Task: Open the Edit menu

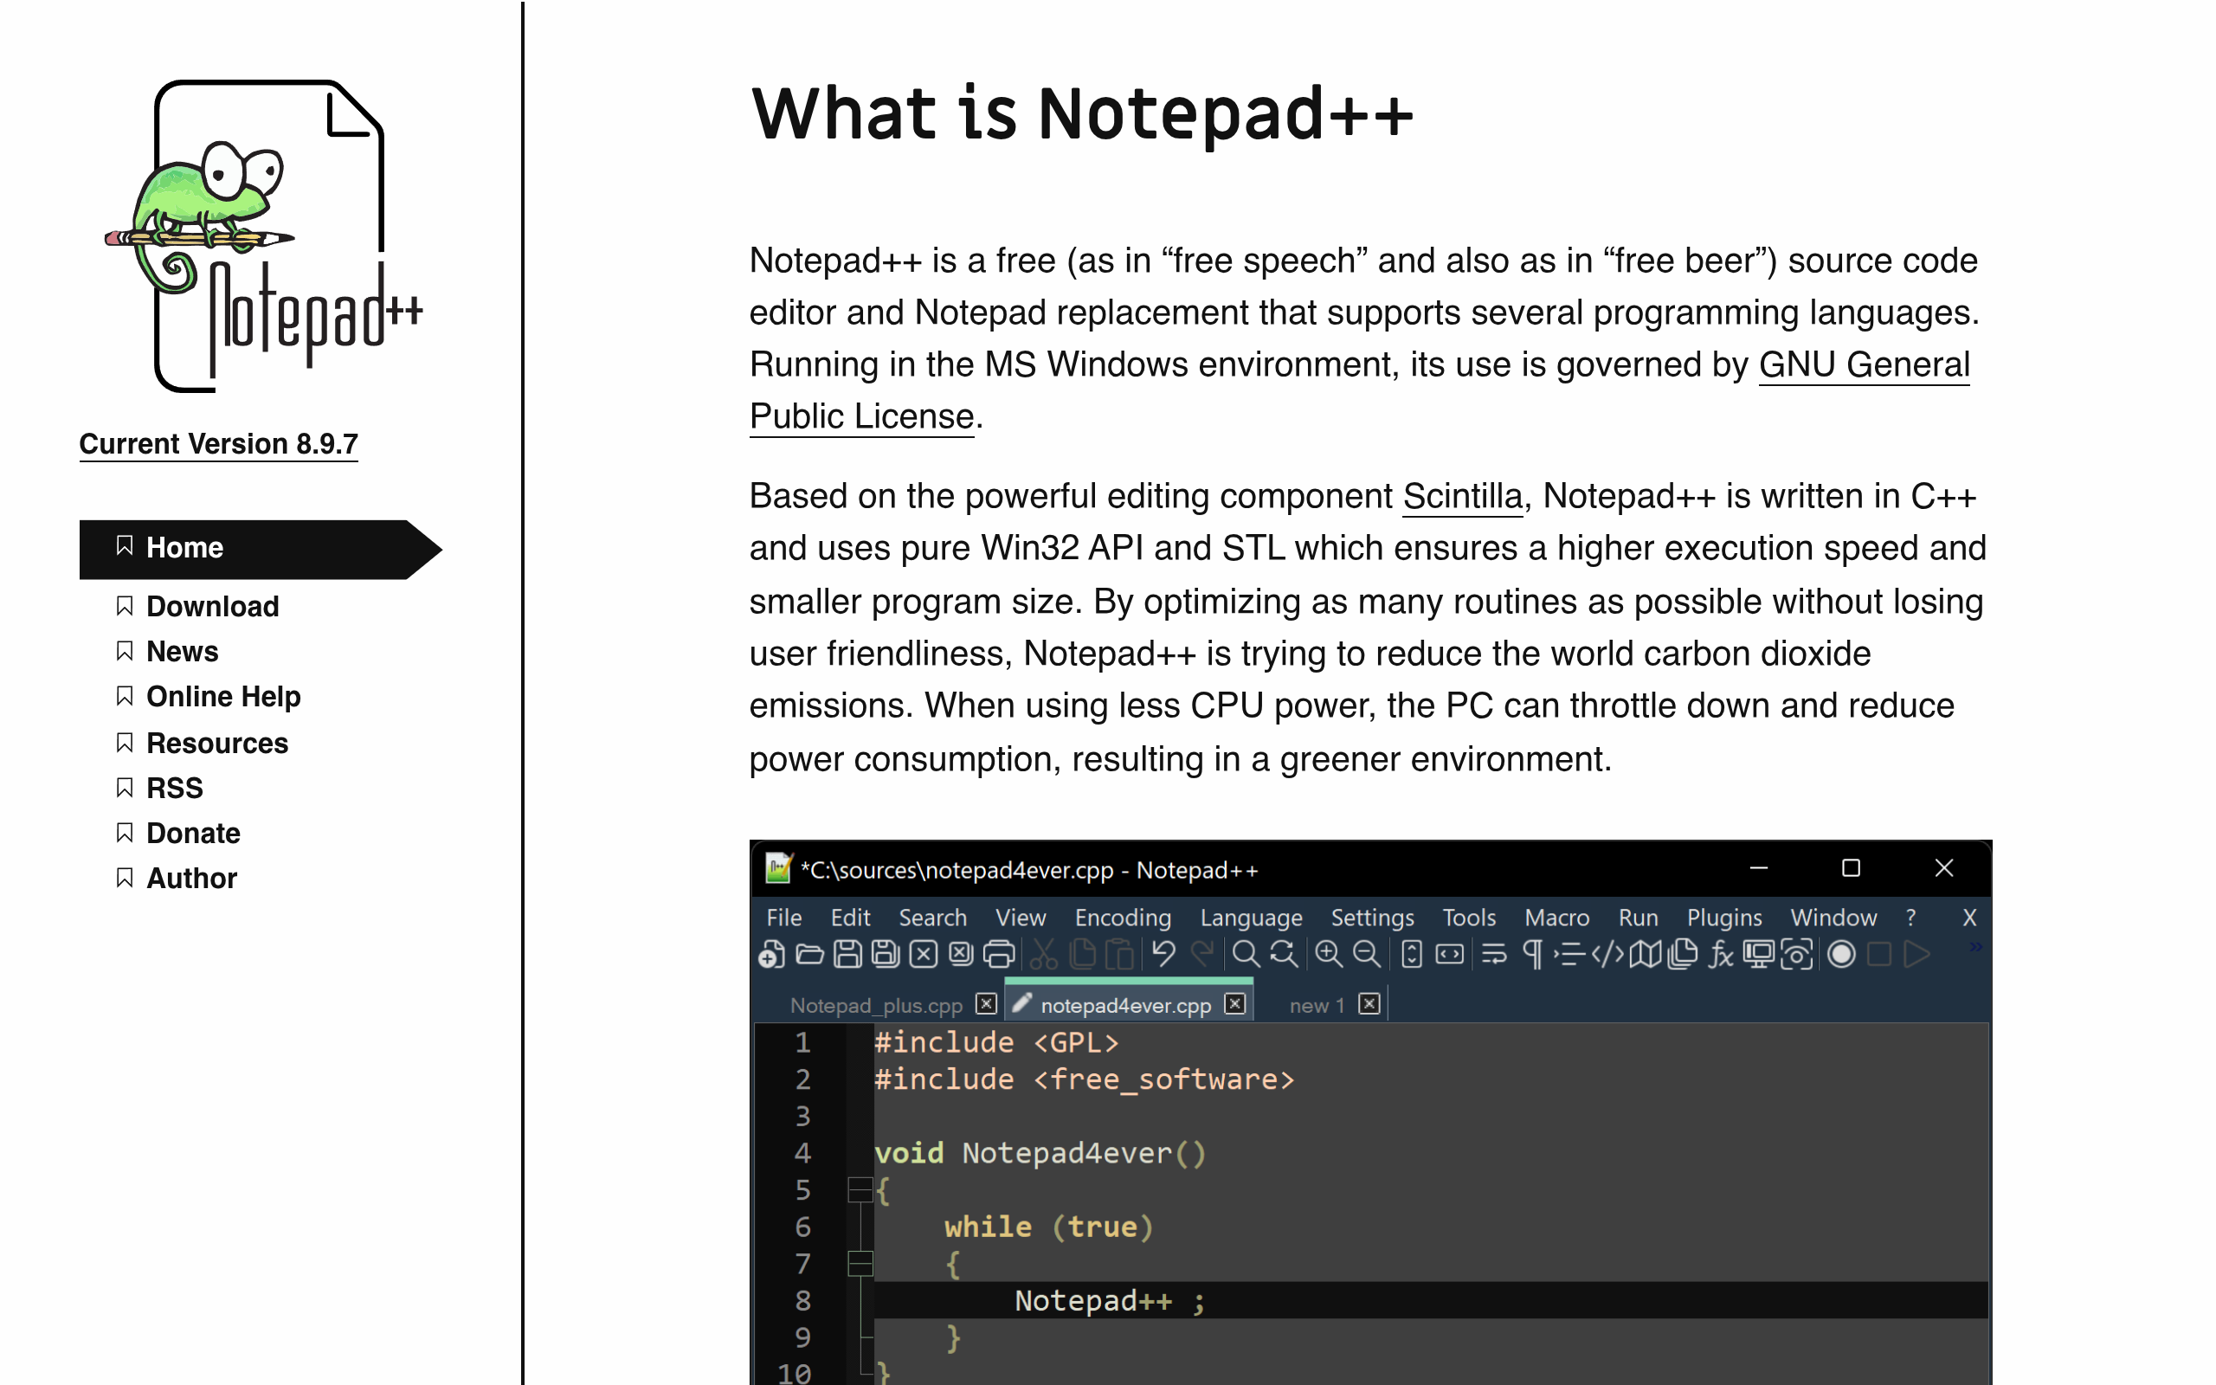Action: pyautogui.click(x=850, y=918)
